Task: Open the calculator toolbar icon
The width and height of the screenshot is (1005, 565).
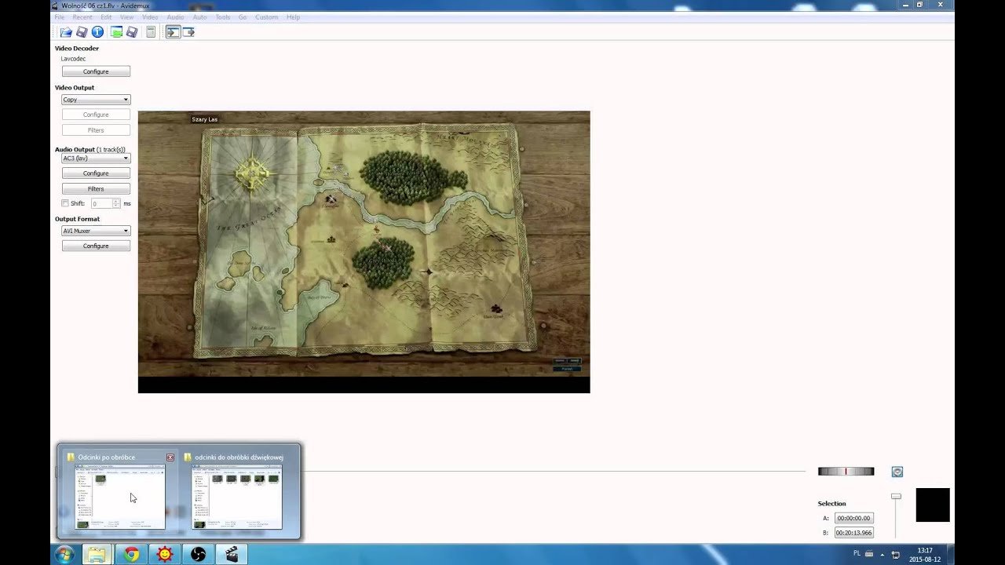Action: click(x=151, y=32)
